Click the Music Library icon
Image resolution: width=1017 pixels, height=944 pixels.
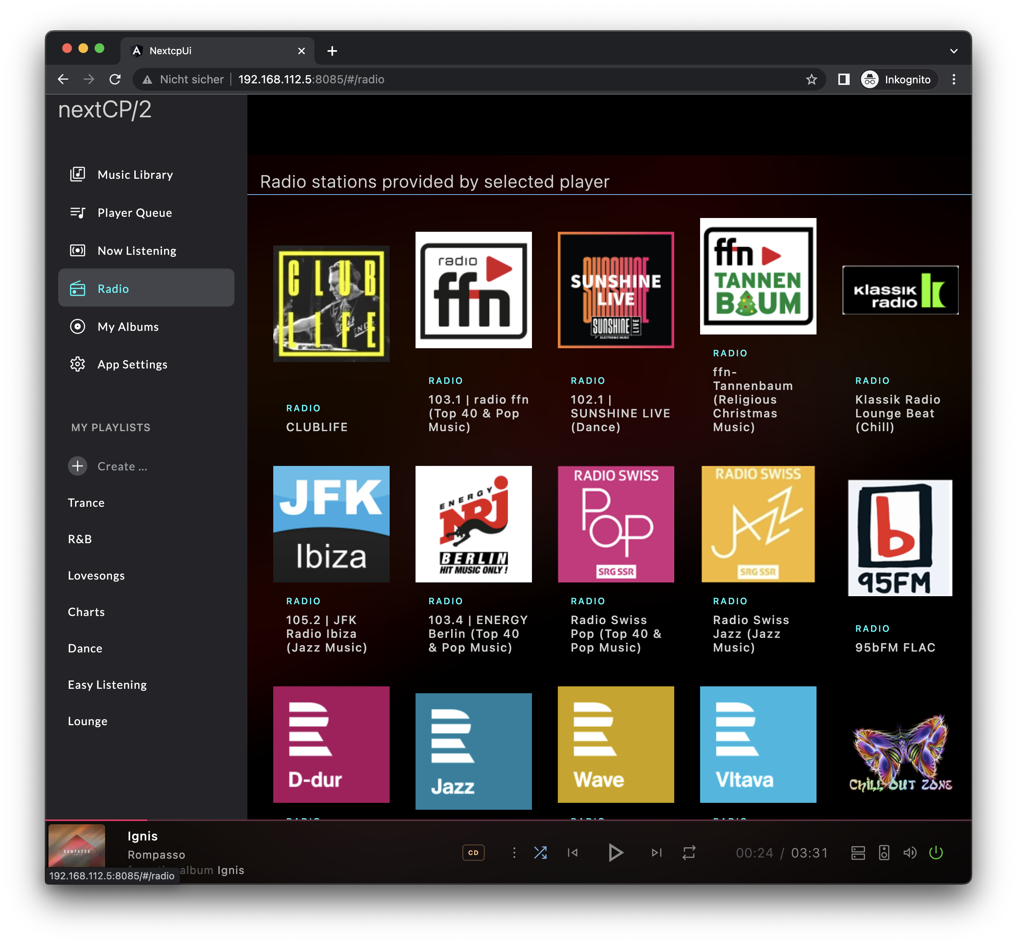[78, 174]
